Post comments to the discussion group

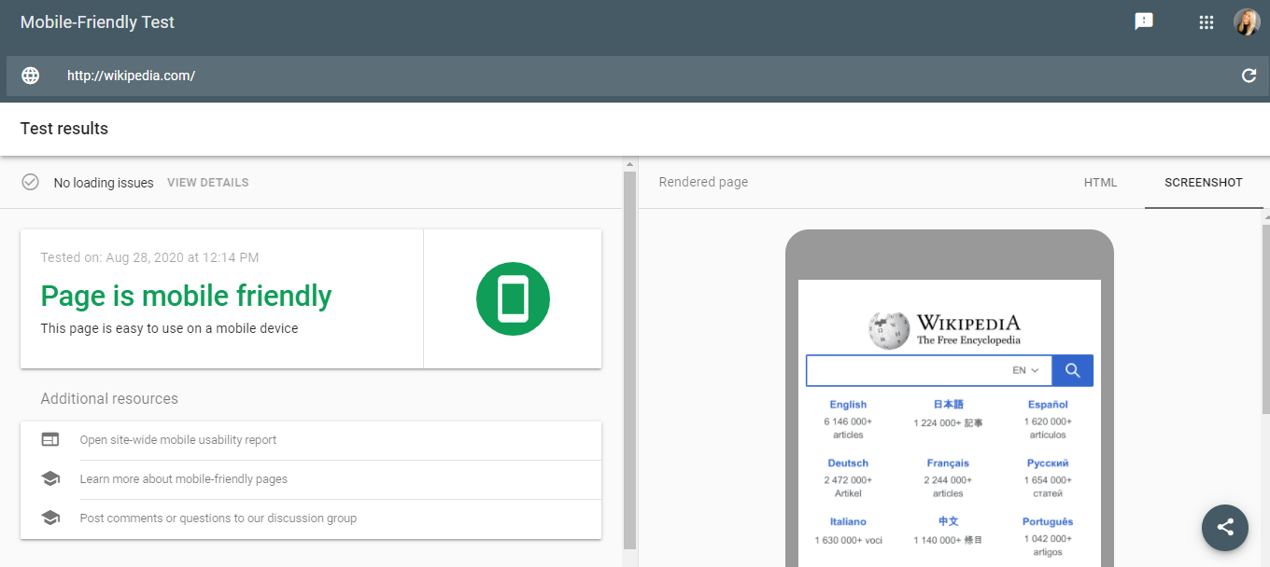click(218, 519)
